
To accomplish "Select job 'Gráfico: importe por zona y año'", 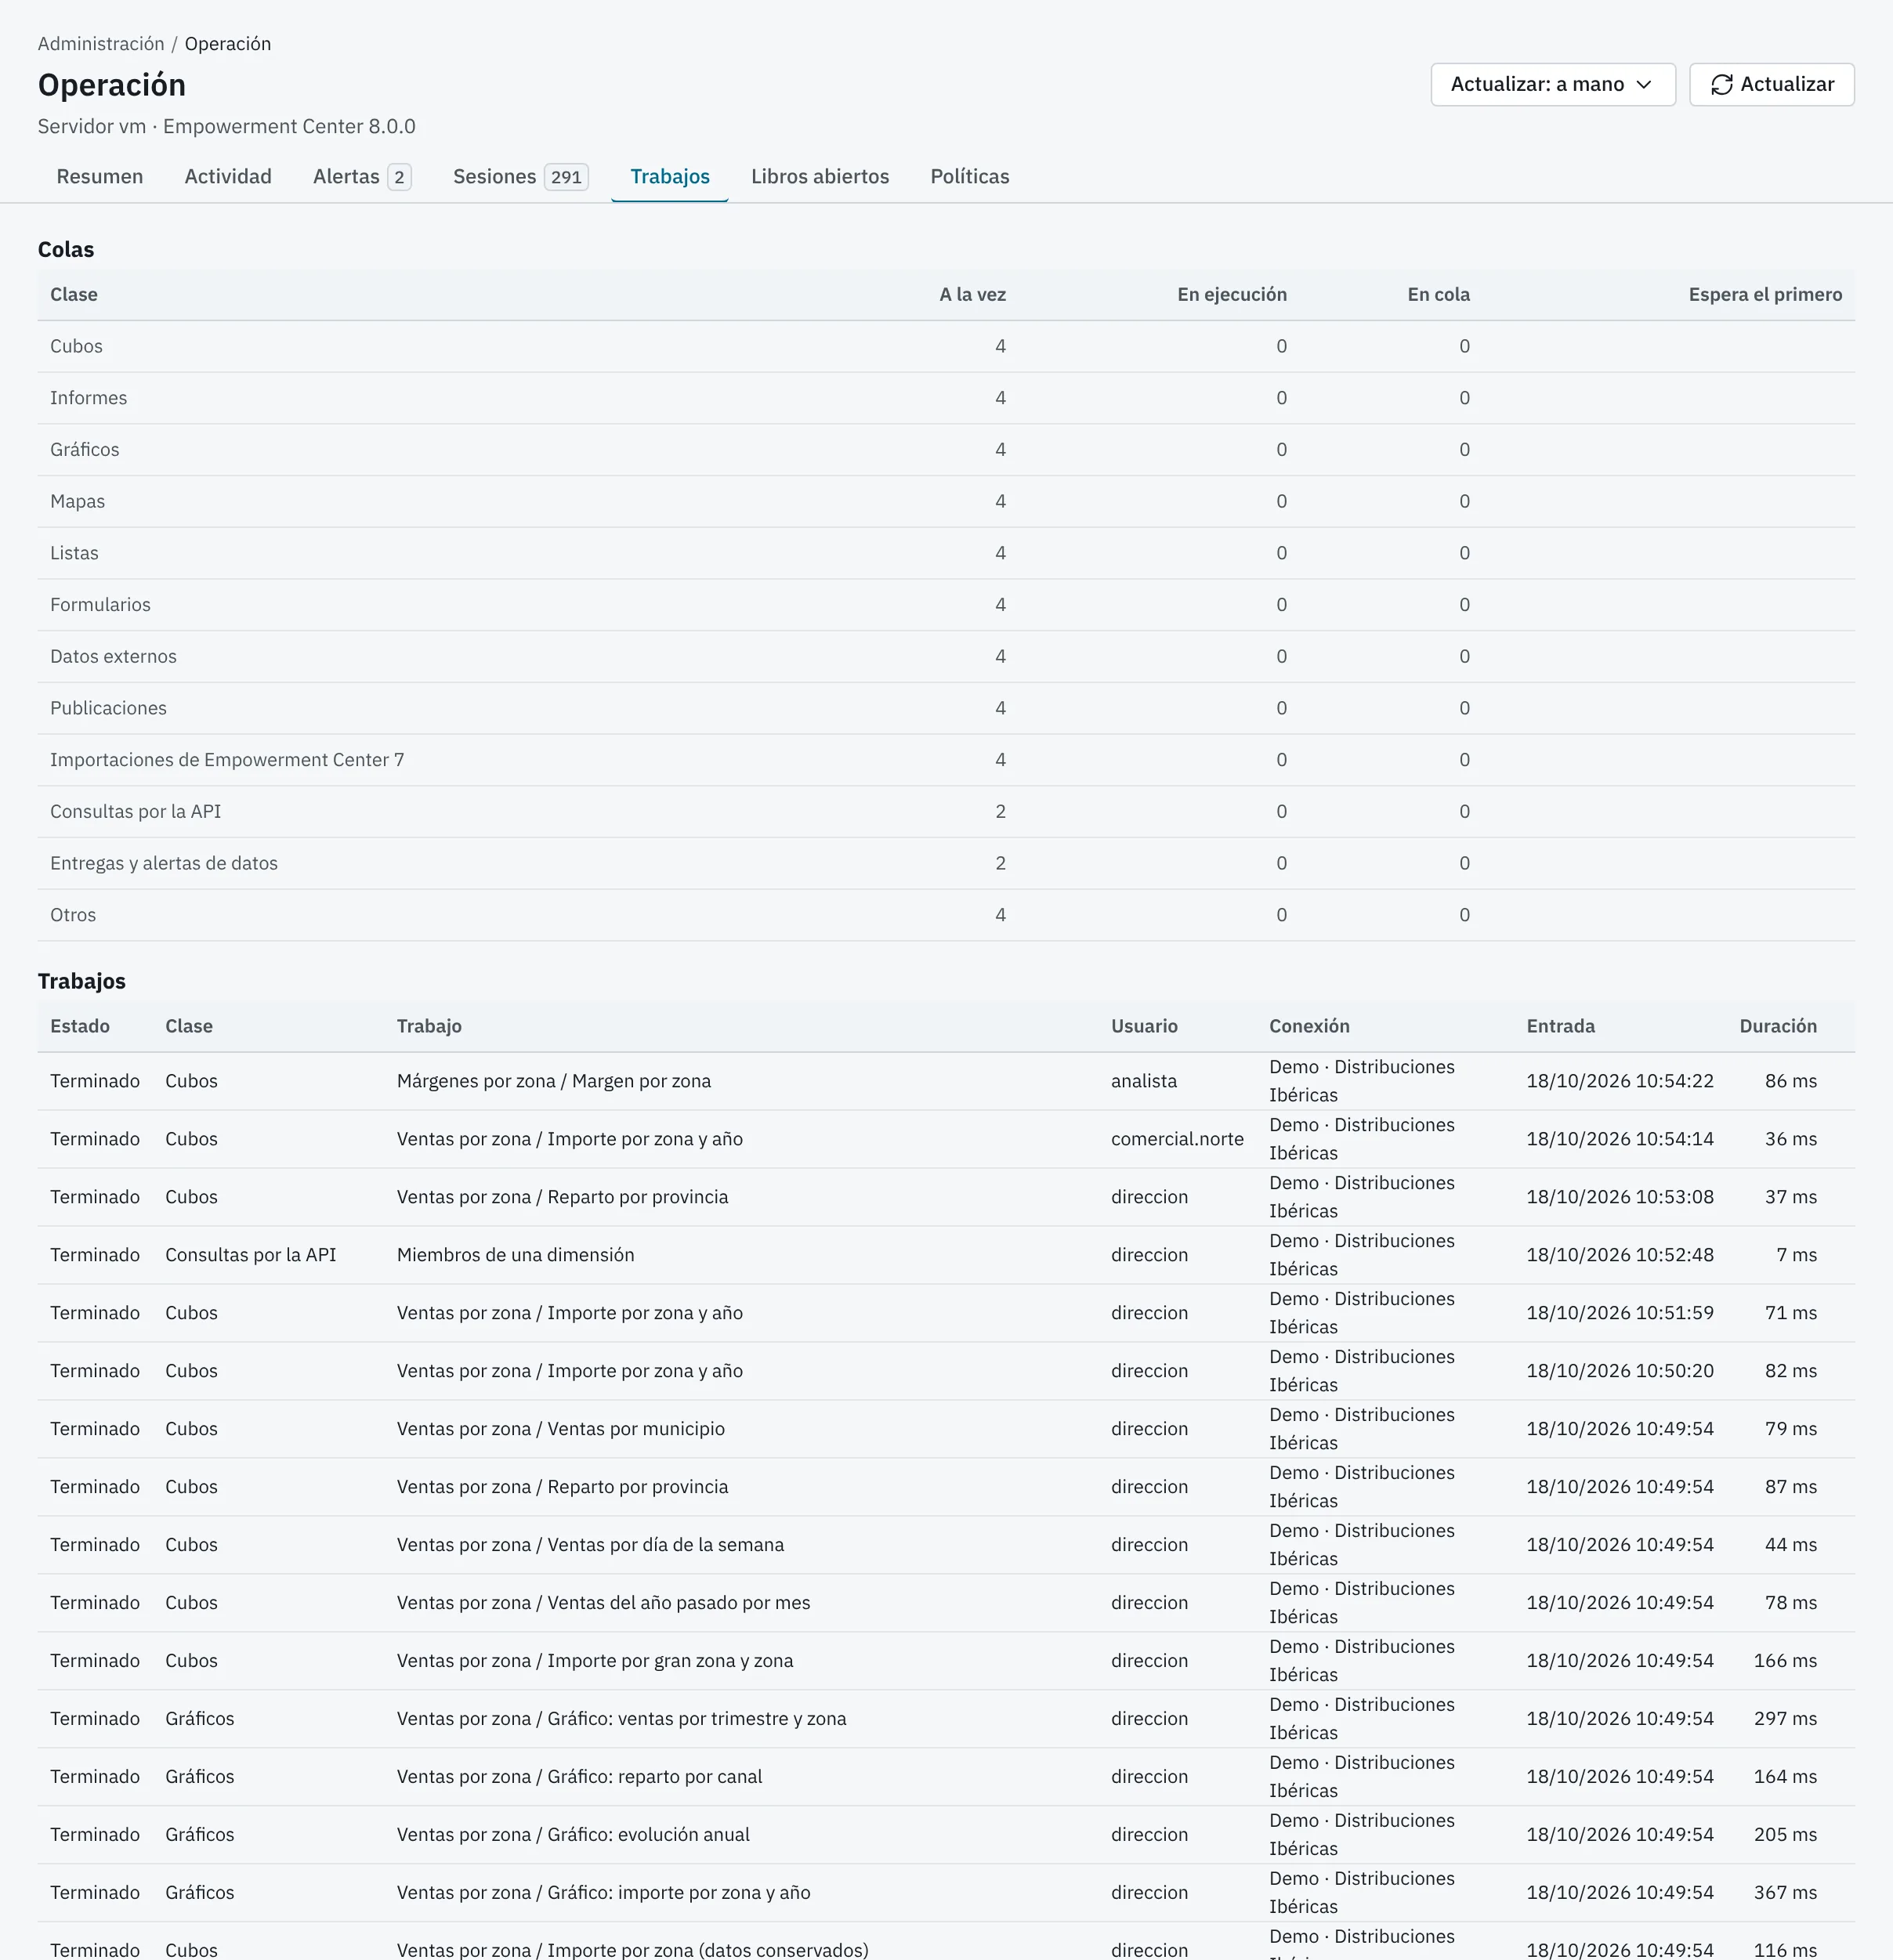I will (x=946, y=1893).
